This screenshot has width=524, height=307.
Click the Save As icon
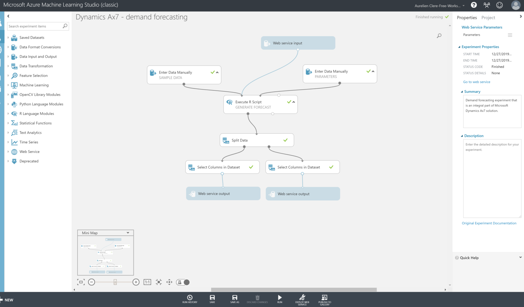point(235,298)
